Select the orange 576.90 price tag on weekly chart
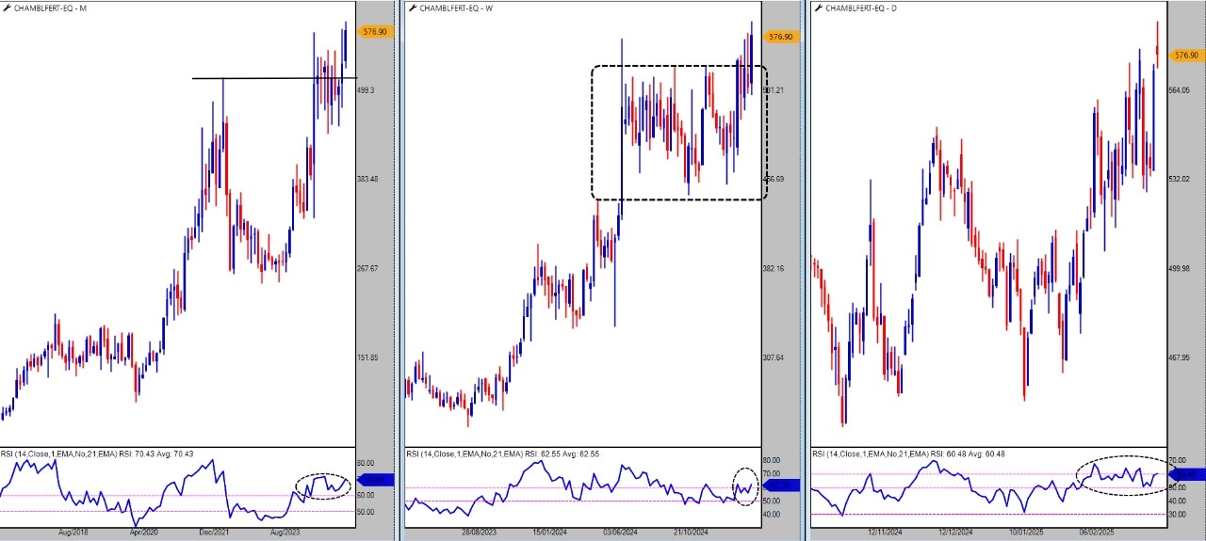 tap(780, 37)
